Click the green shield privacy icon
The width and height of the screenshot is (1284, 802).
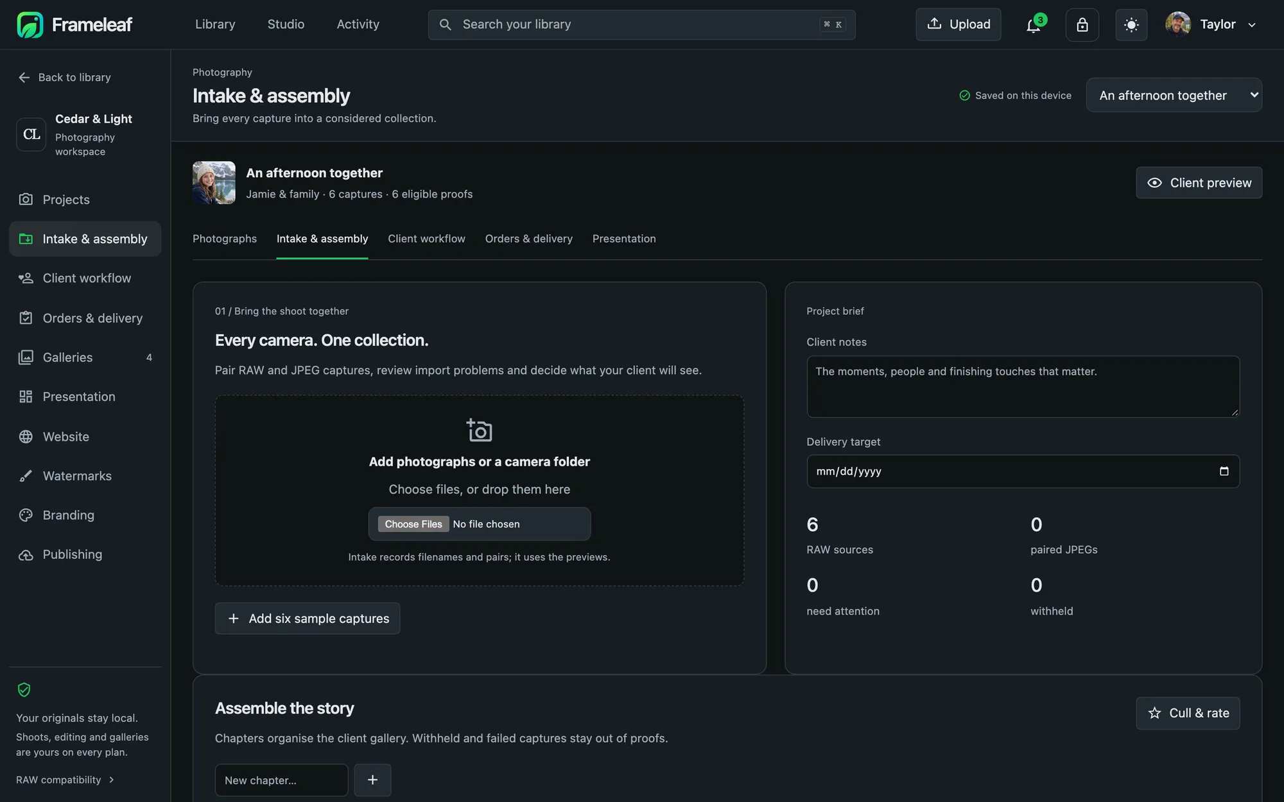tap(24, 690)
